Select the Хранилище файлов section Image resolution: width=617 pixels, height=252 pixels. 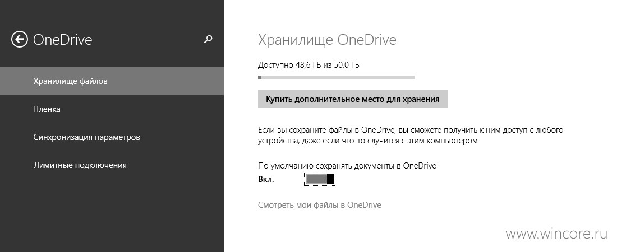[112, 81]
